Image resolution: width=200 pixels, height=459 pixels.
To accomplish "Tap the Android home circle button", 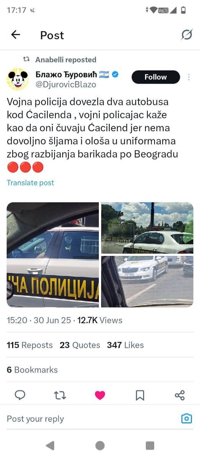I will pos(100,445).
